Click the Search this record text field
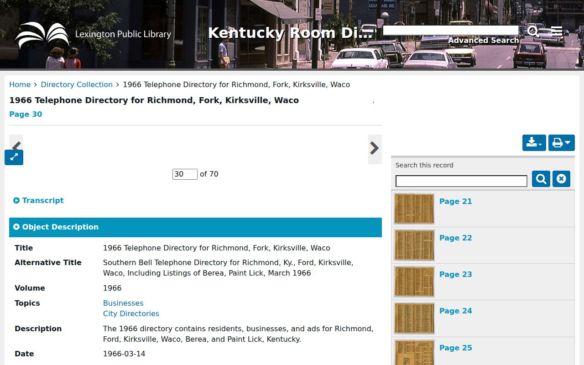Image resolution: width=584 pixels, height=365 pixels. [x=461, y=181]
